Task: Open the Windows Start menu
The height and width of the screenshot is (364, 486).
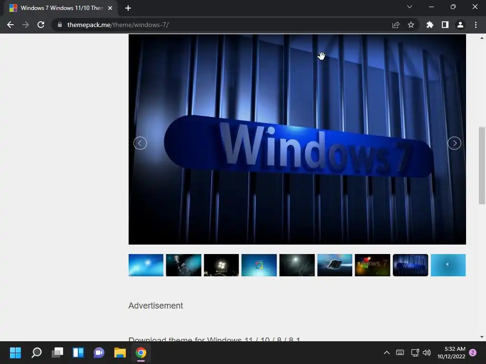Action: (x=15, y=353)
